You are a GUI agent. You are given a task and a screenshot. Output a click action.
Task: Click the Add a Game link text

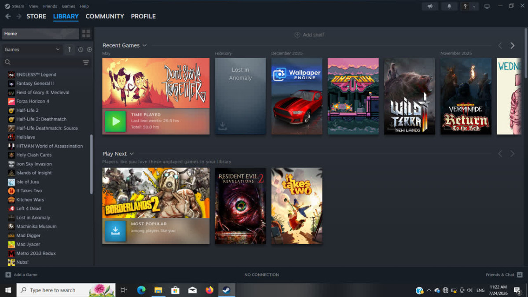pos(26,275)
